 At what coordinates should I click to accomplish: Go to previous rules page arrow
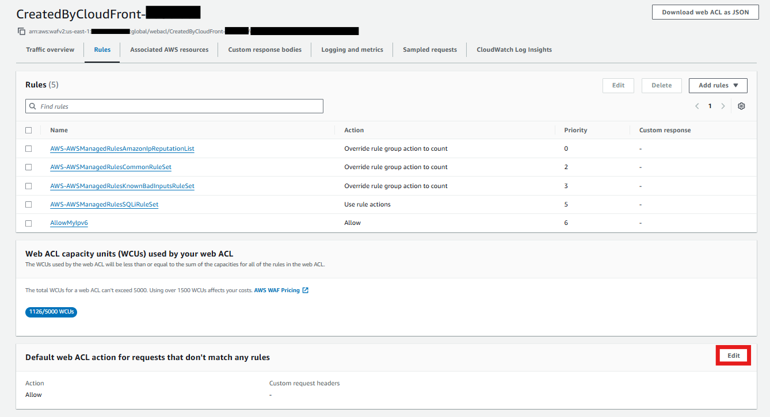(x=697, y=106)
